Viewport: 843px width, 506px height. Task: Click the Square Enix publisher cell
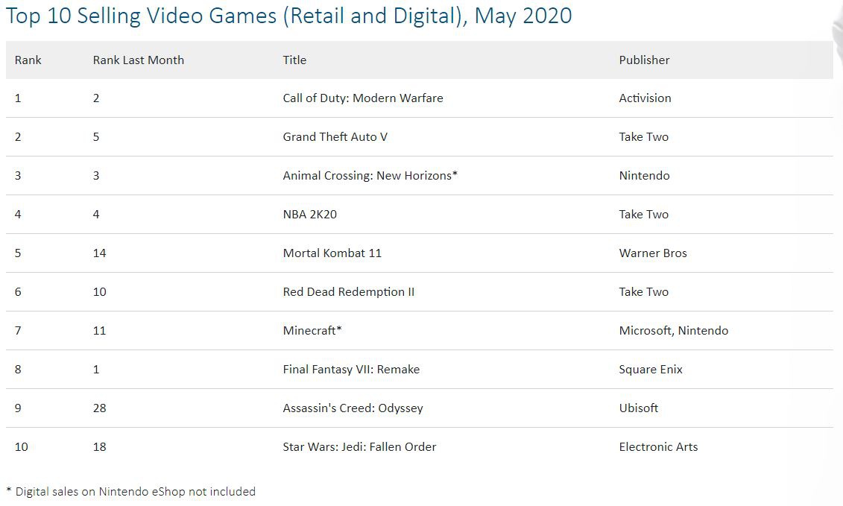651,370
